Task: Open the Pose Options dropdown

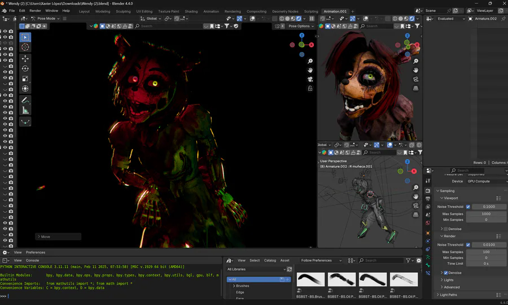Action: point(301,26)
